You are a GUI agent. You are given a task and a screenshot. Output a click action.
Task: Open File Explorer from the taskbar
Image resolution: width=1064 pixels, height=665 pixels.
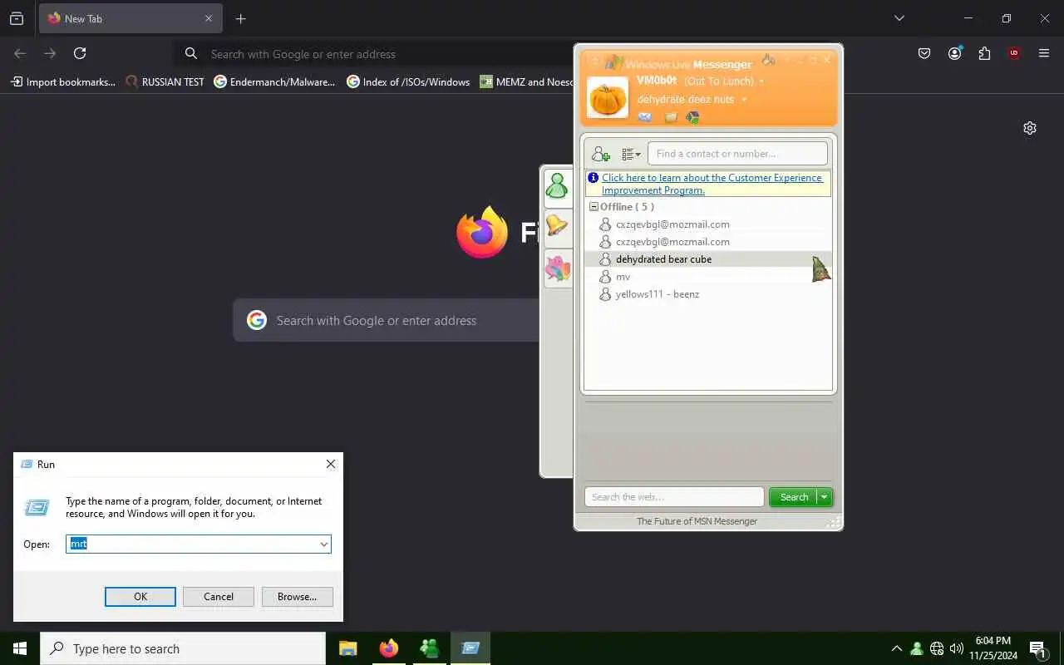tap(348, 648)
